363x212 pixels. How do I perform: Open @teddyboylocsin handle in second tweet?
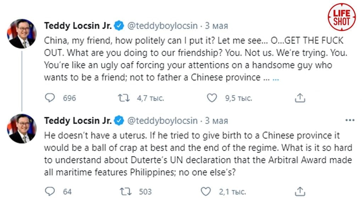[162, 120]
